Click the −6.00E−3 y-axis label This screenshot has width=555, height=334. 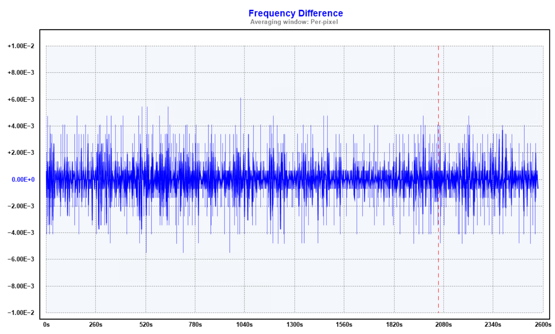pyautogui.click(x=21, y=259)
